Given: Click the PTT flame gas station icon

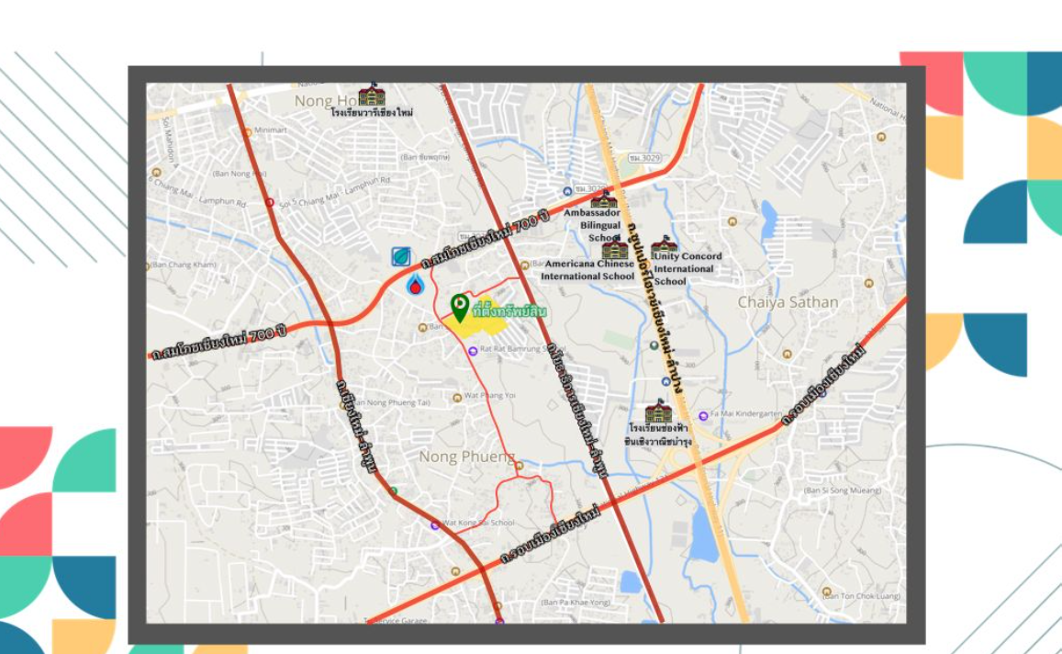Looking at the screenshot, I should pyautogui.click(x=415, y=284).
